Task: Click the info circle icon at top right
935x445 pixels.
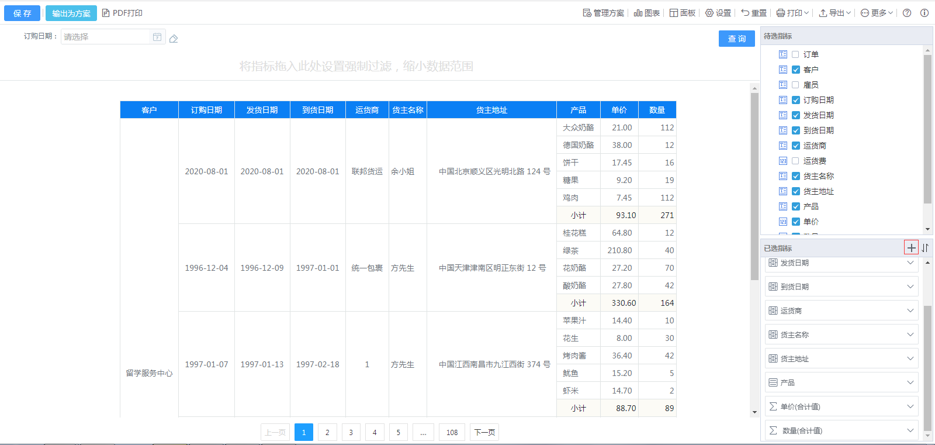Action: (x=924, y=13)
